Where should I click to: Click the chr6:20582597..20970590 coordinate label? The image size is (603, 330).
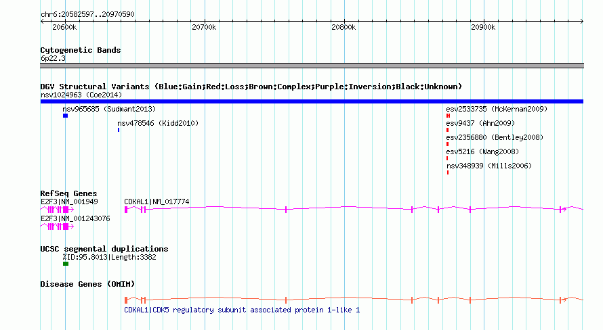pos(87,14)
